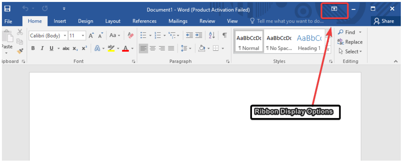402x162 pixels.
Task: Select the Format Painter brush
Action: [20, 51]
